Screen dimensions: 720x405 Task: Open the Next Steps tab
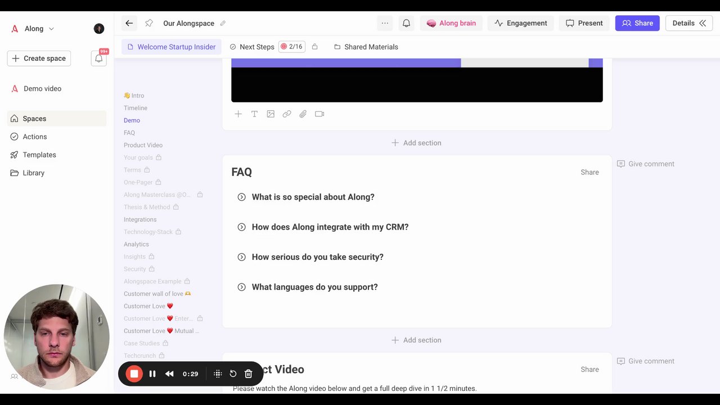252,47
